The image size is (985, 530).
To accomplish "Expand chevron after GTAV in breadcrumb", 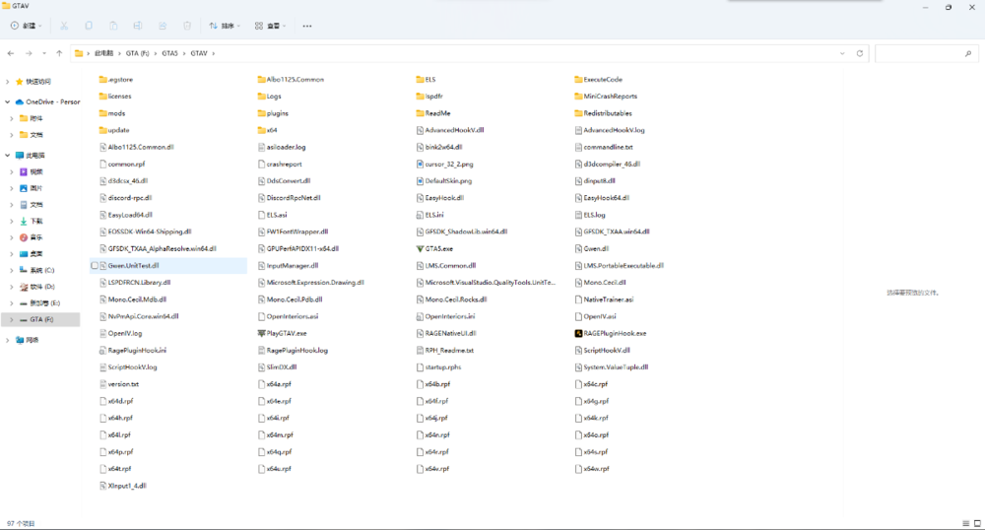I will pyautogui.click(x=214, y=53).
